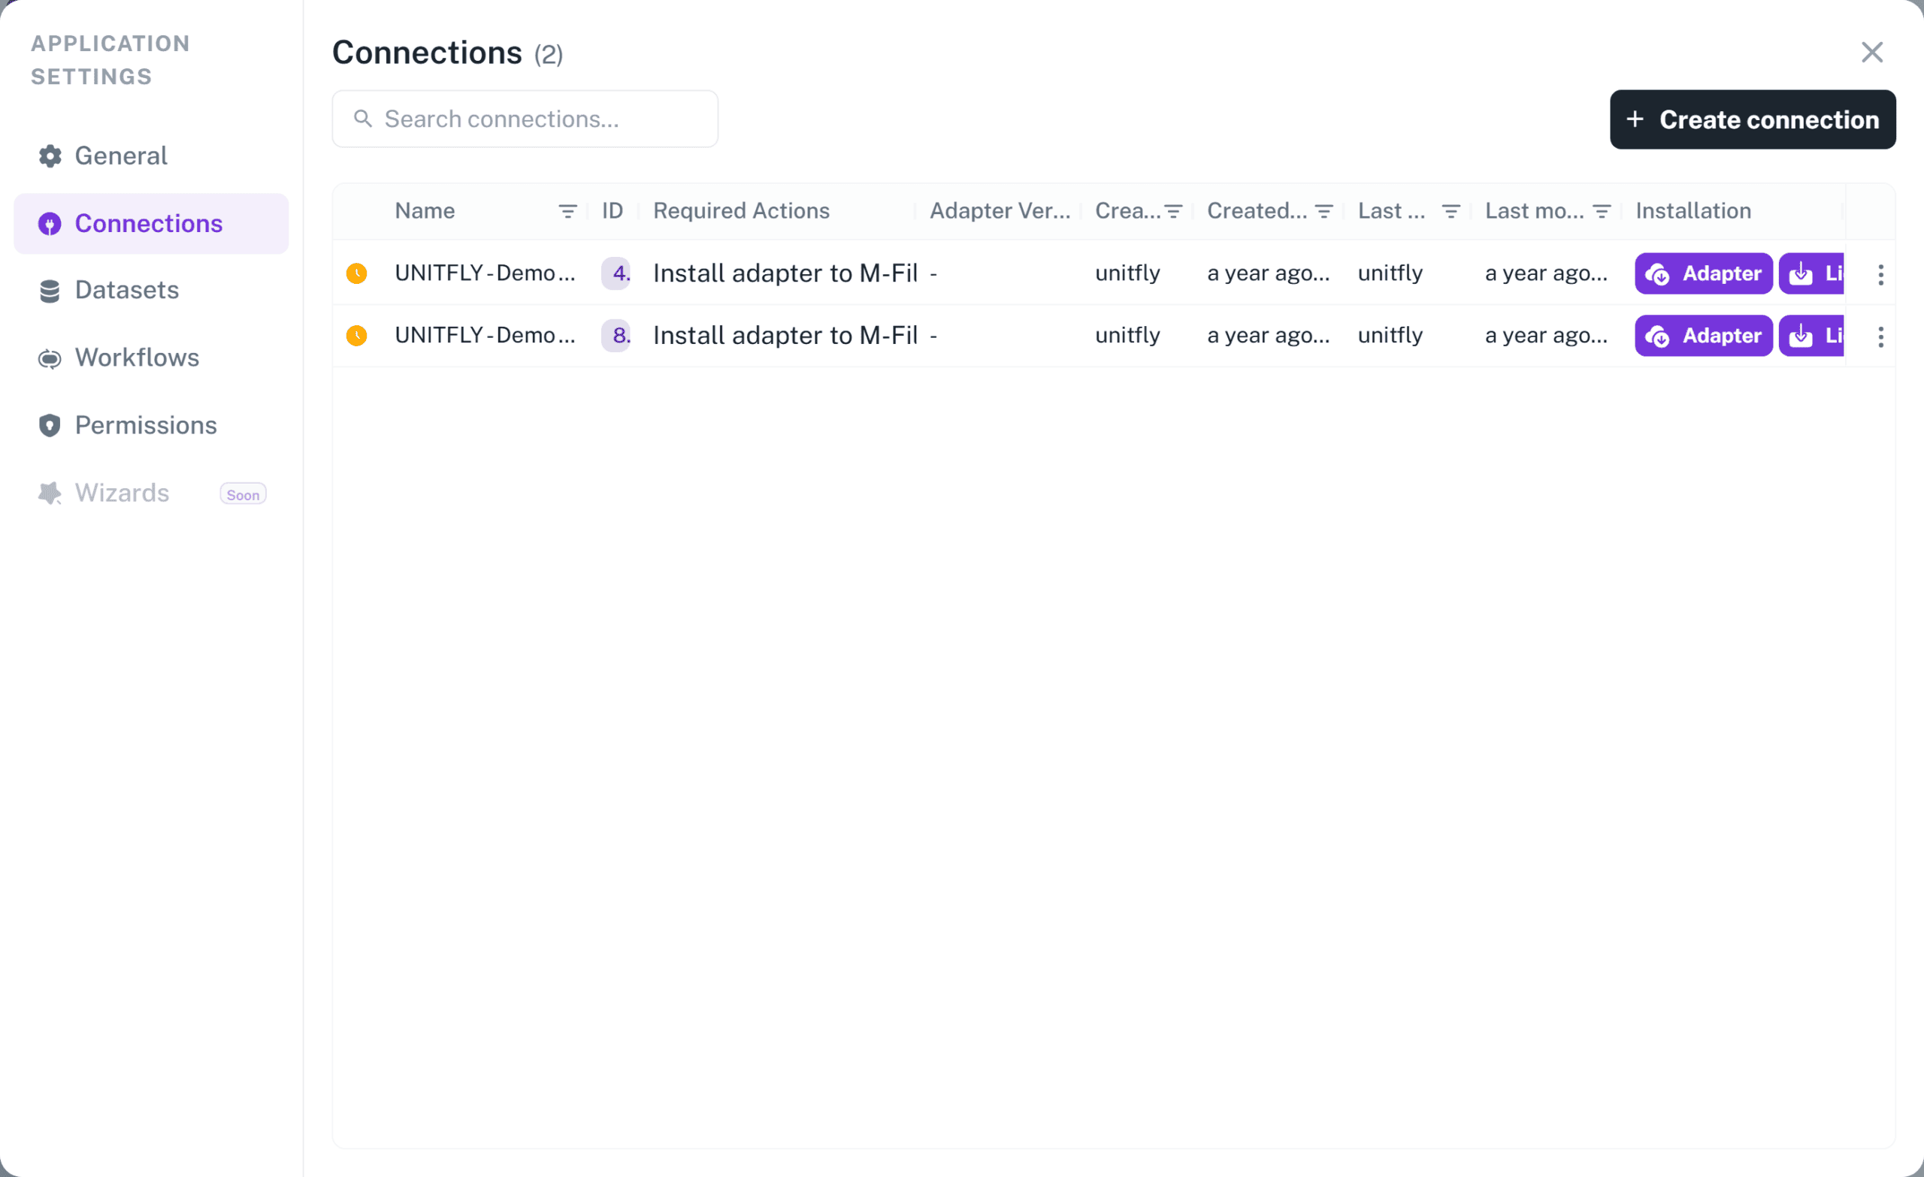Screen dimensions: 1924x1177
Task: Click the UNITFLY-Demo name on the ID 8 row
Action: [x=485, y=336]
